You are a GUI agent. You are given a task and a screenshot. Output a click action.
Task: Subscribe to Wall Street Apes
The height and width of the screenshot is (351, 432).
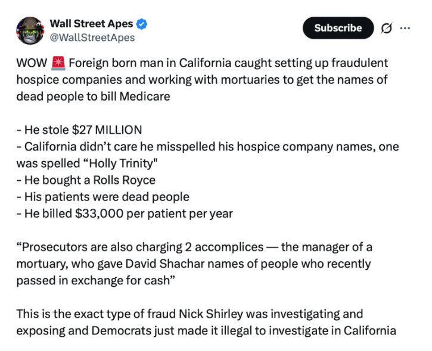tap(338, 28)
